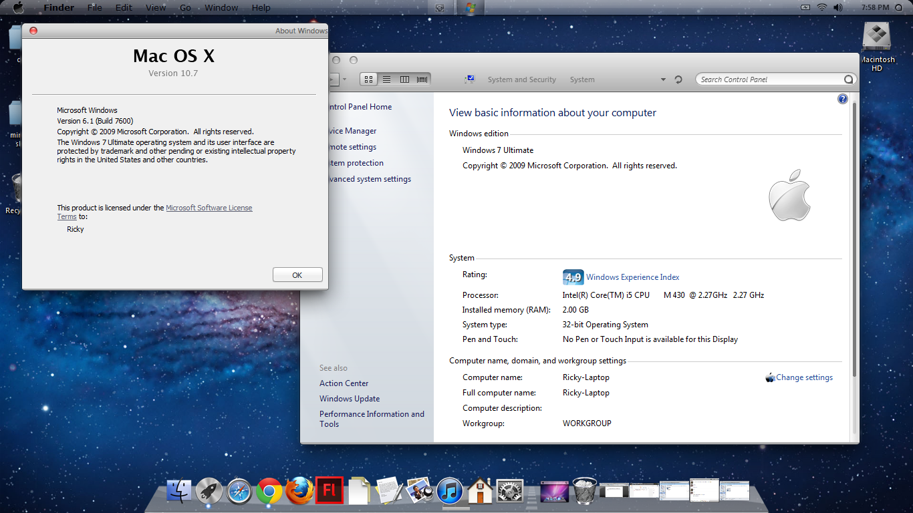Open Launchpad rocket in the dock

pos(209,492)
